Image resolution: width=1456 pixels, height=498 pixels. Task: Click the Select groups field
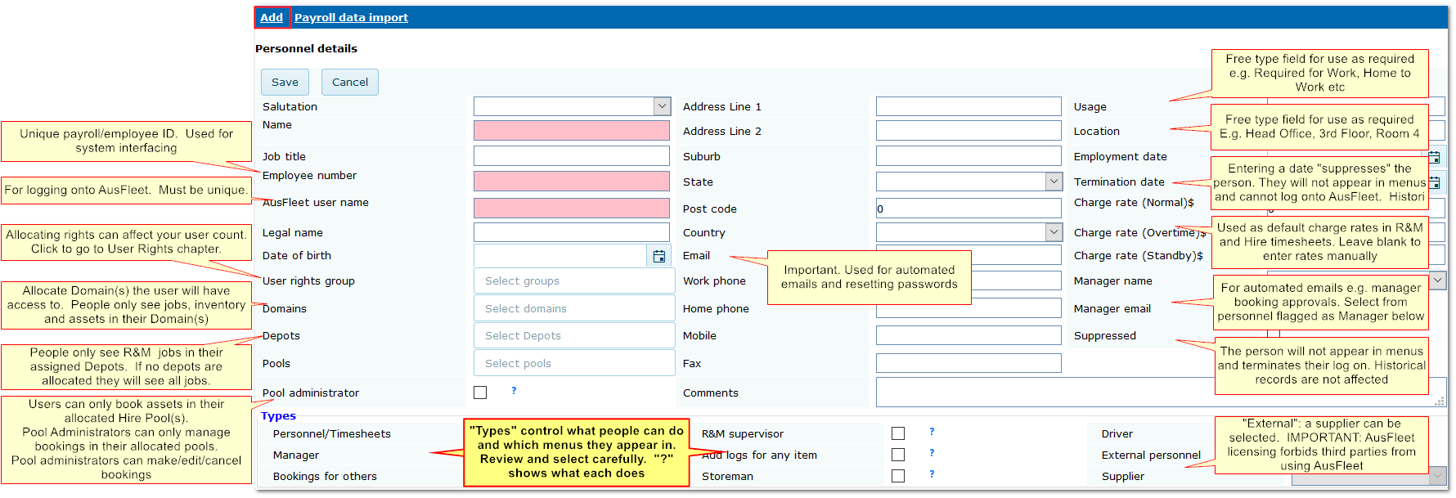[573, 280]
